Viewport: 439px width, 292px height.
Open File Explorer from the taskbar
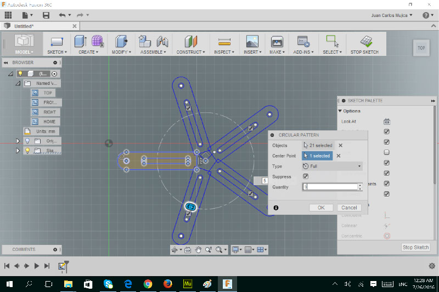[x=68, y=284]
